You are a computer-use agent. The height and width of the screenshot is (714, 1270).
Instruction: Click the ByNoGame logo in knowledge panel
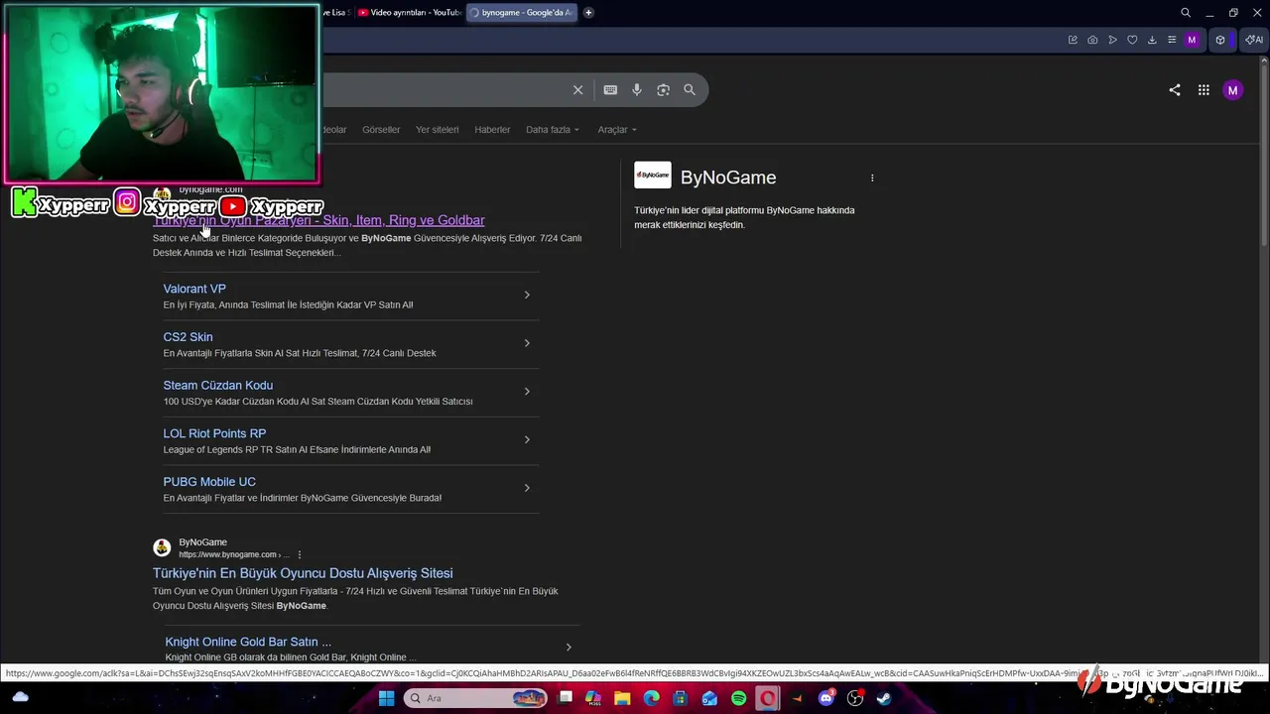point(653,176)
